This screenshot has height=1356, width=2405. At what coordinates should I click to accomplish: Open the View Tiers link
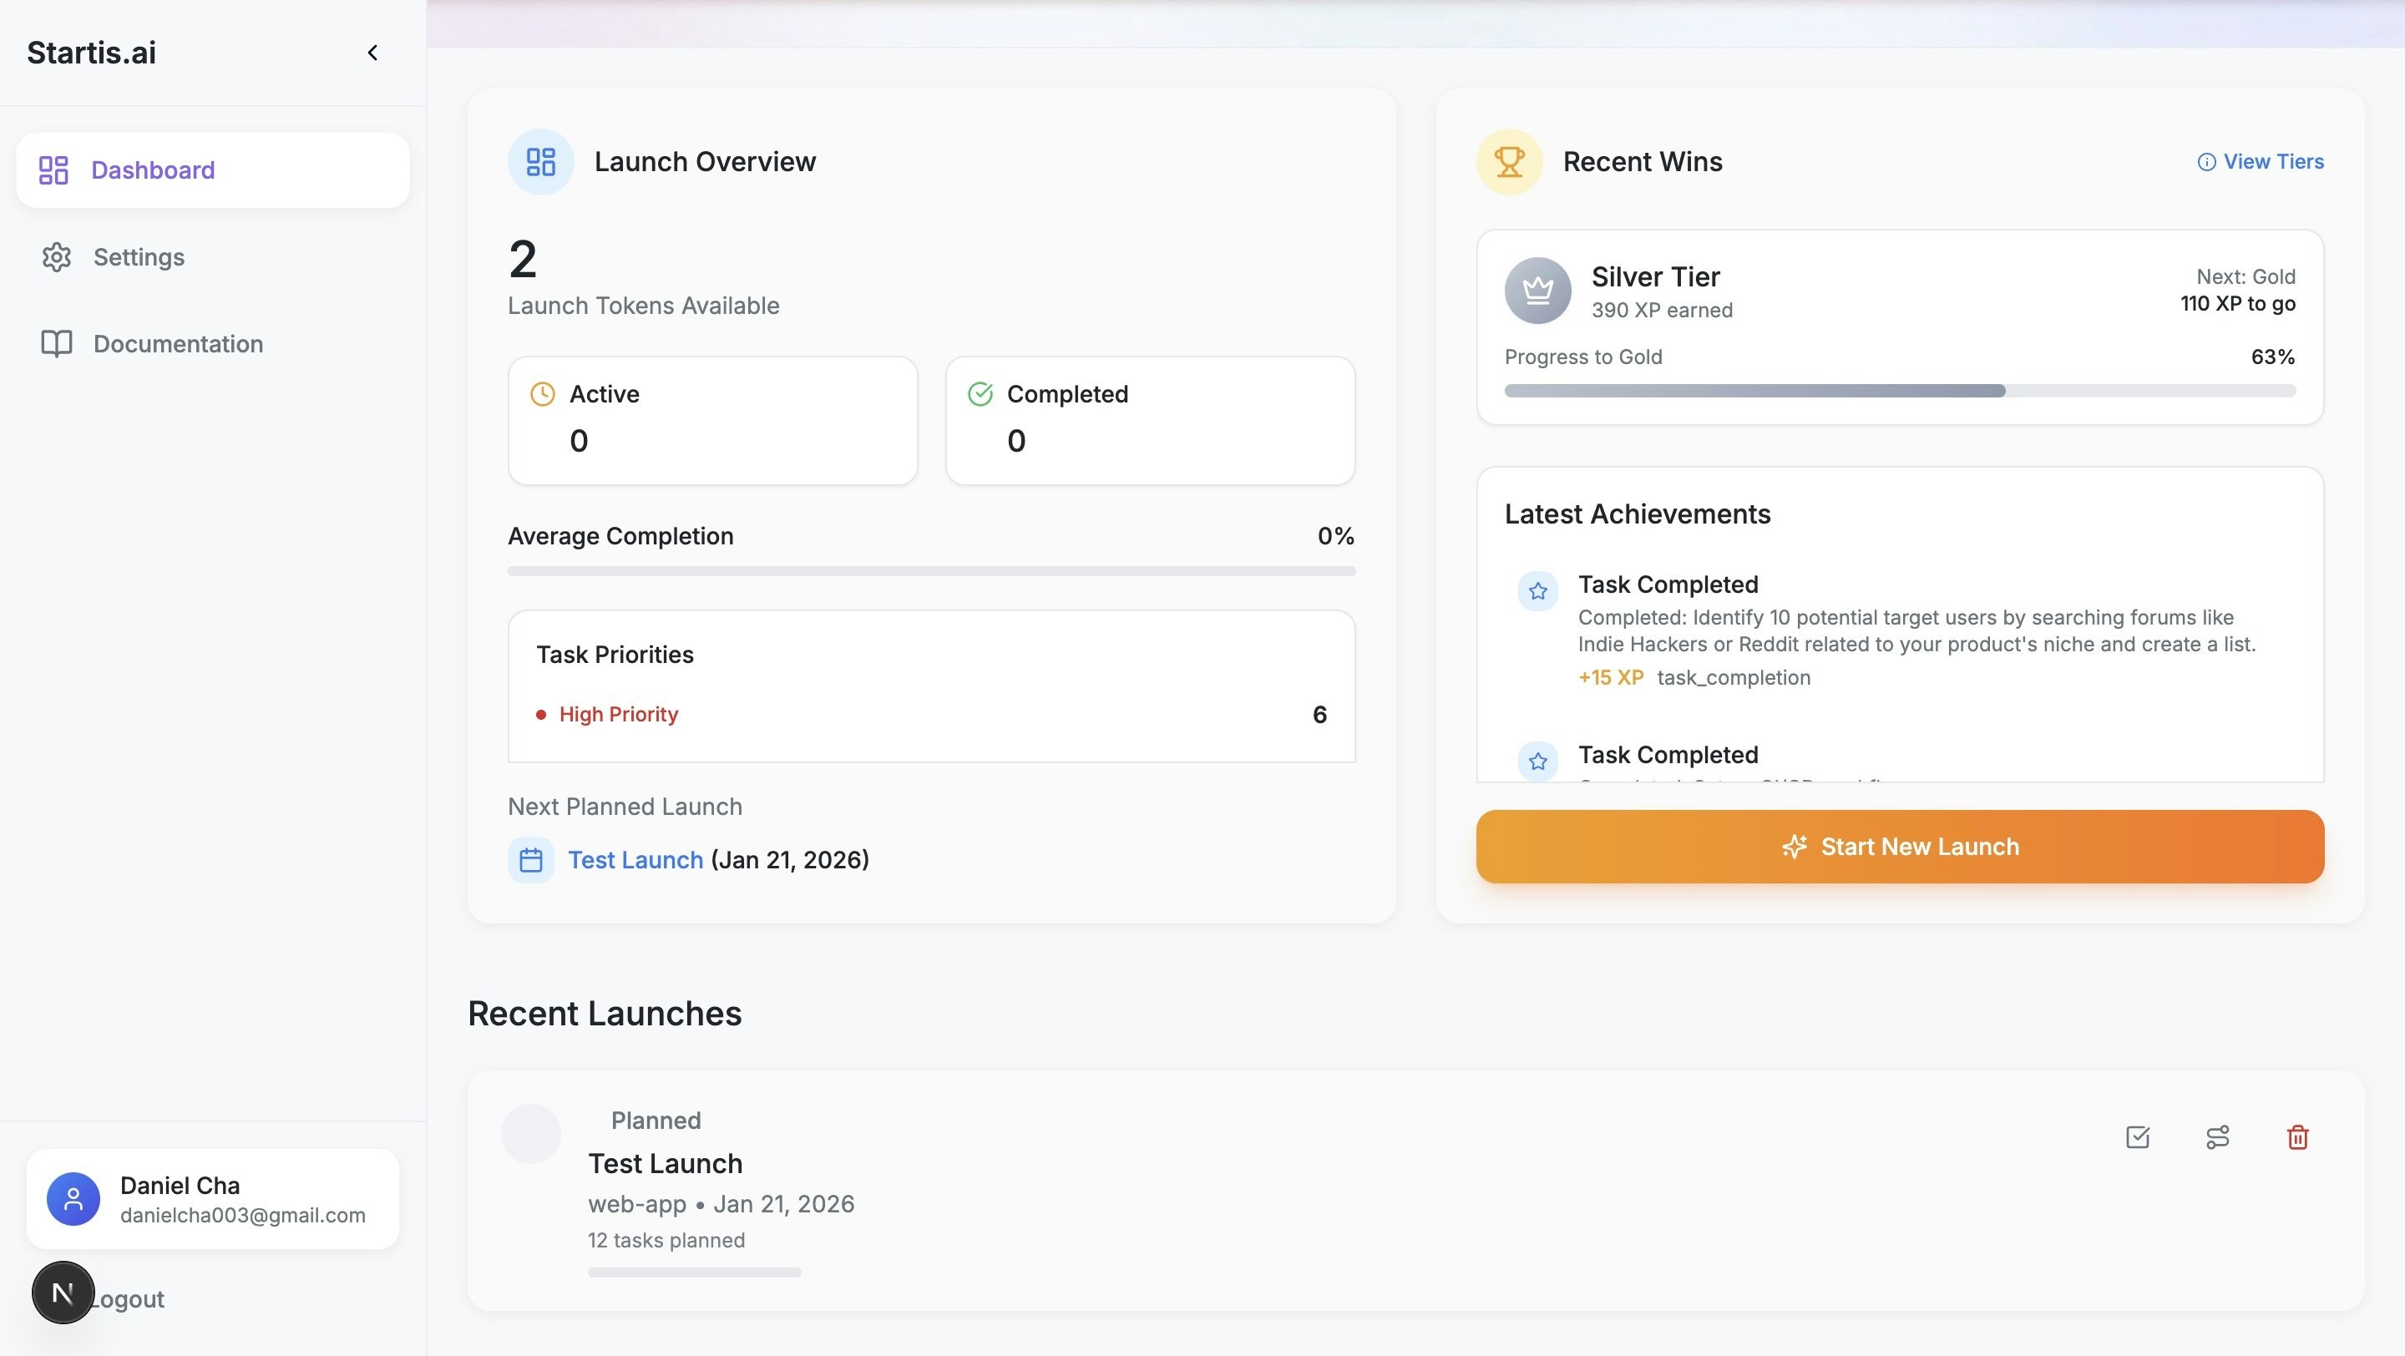pyautogui.click(x=2272, y=161)
